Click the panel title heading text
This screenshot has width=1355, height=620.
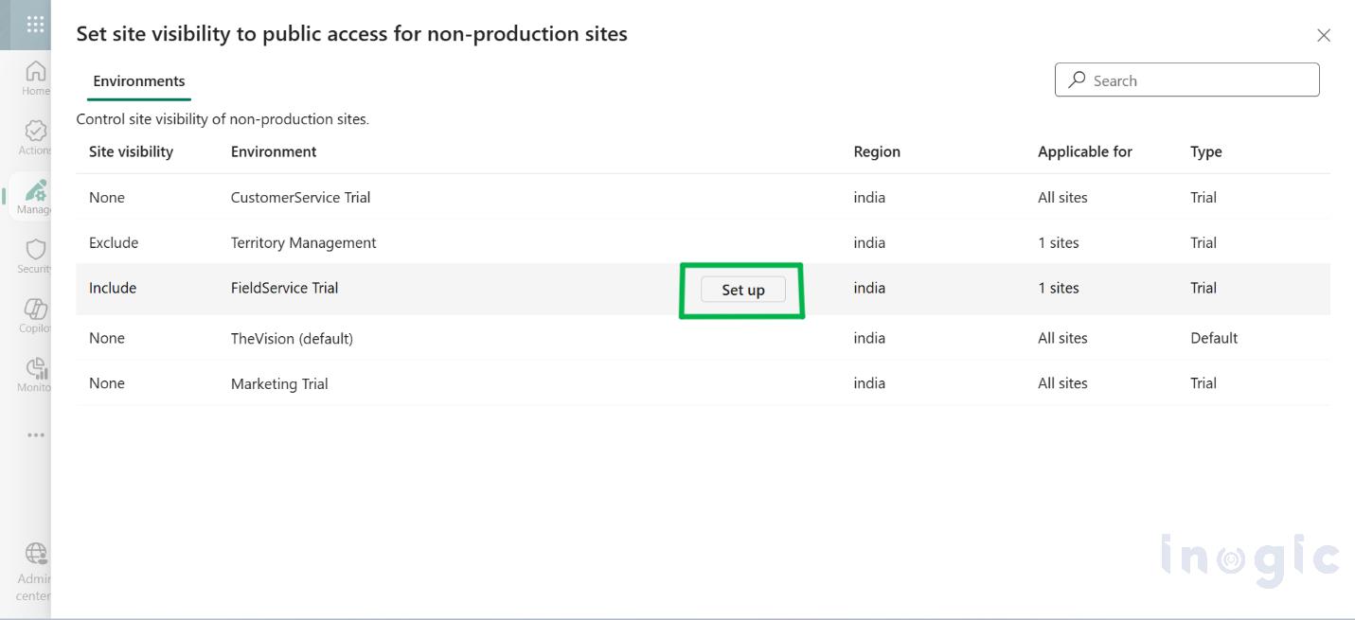pos(351,34)
